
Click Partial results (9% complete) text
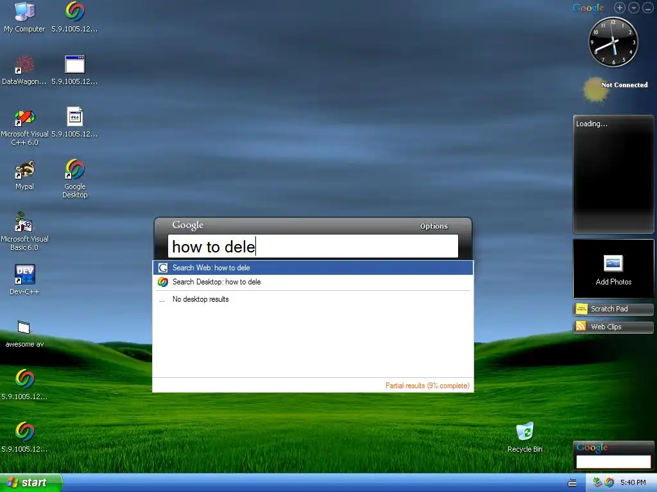[427, 386]
